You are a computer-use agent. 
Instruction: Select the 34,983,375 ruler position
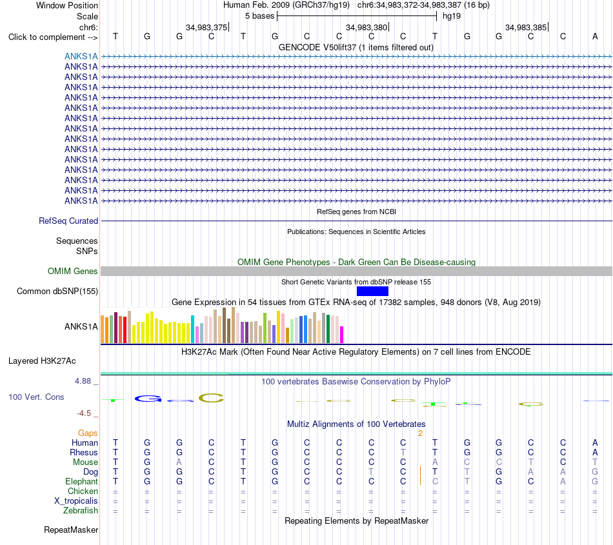(206, 27)
